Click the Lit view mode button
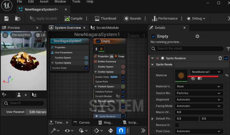The height and width of the screenshot is (135, 230). coord(41,35)
